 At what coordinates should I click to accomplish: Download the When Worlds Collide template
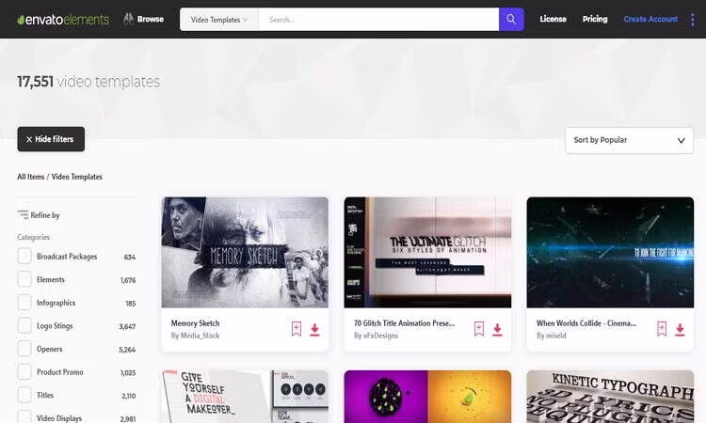pyautogui.click(x=680, y=330)
